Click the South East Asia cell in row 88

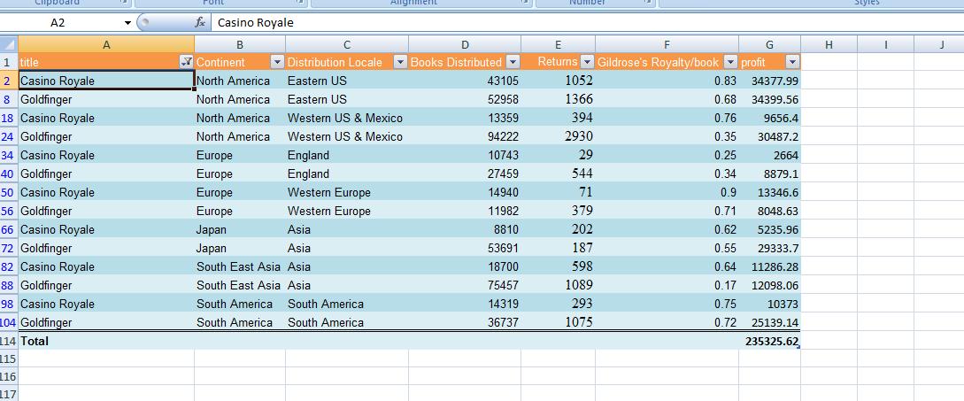pyautogui.click(x=240, y=285)
